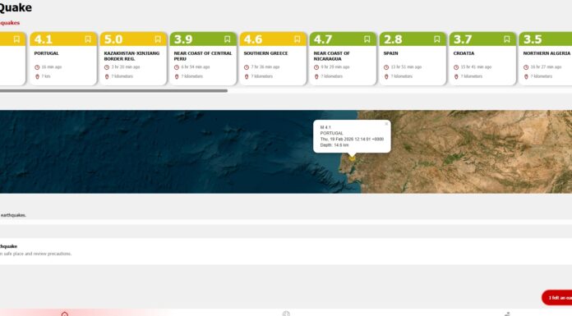Close the Portugal map popup

(x=386, y=124)
